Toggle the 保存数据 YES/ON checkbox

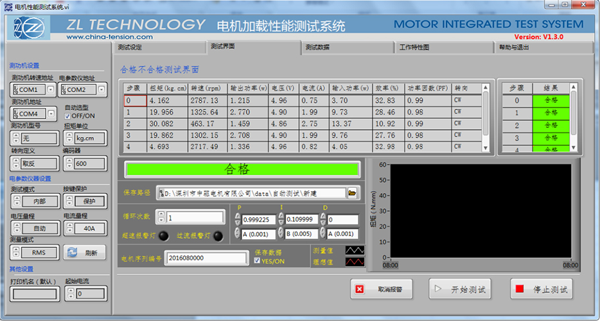(258, 261)
